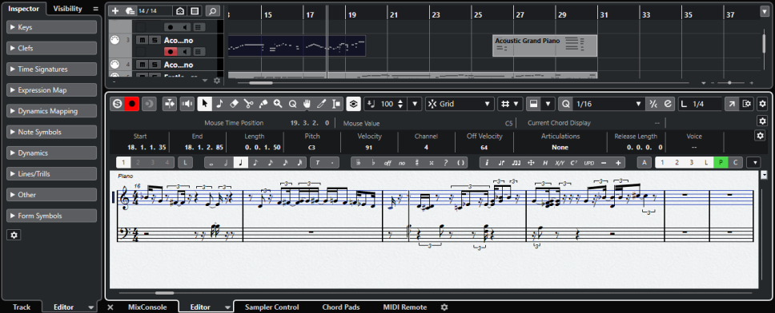Image resolution: width=775 pixels, height=313 pixels.
Task: Select the Cut scissors tool
Action: pos(249,104)
